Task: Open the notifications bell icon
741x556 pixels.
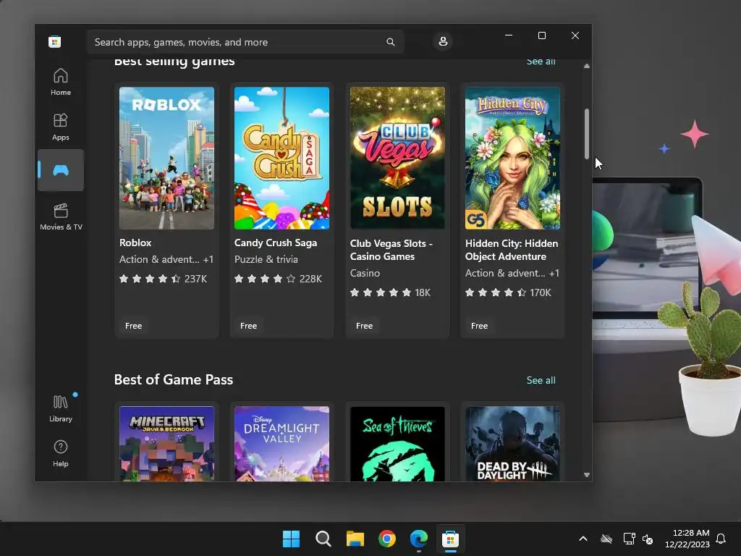Action: [721, 539]
